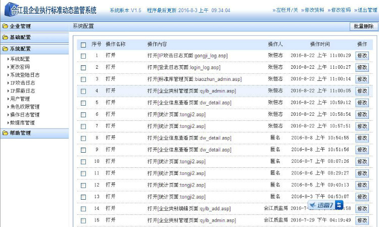The width and height of the screenshot is (379, 227).
Task: Click the 操作名称 column header
Action: coord(116,44)
